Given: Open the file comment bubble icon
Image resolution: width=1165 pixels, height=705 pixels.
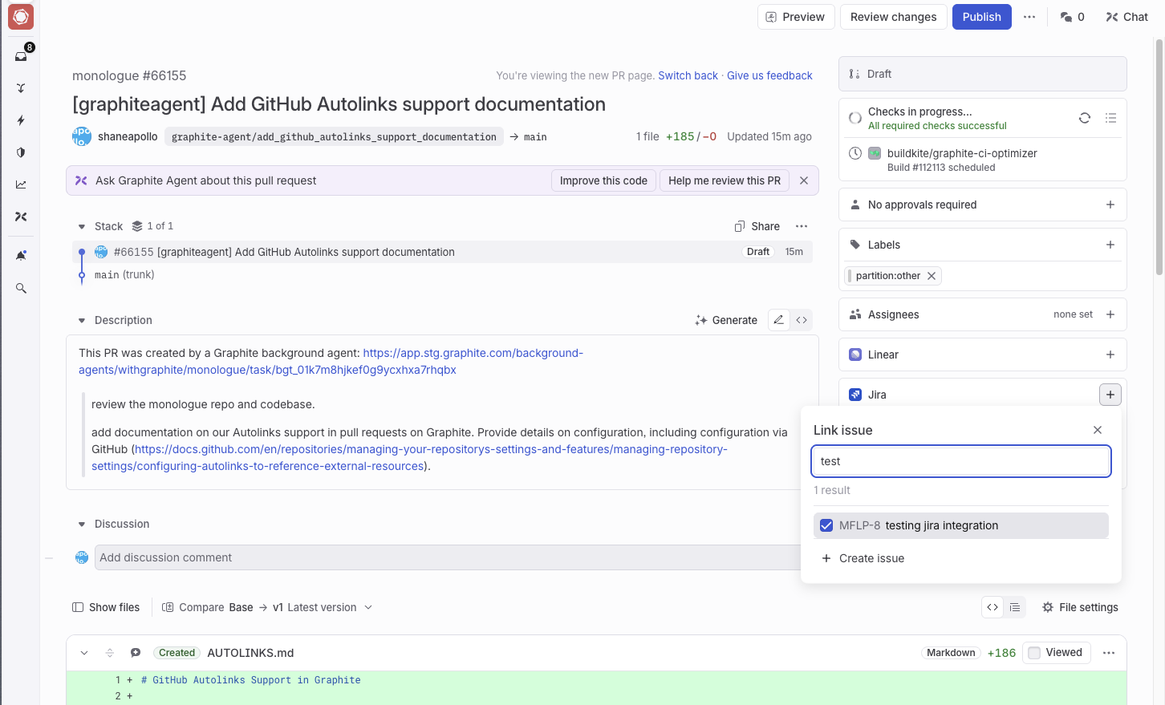Looking at the screenshot, I should 136,653.
